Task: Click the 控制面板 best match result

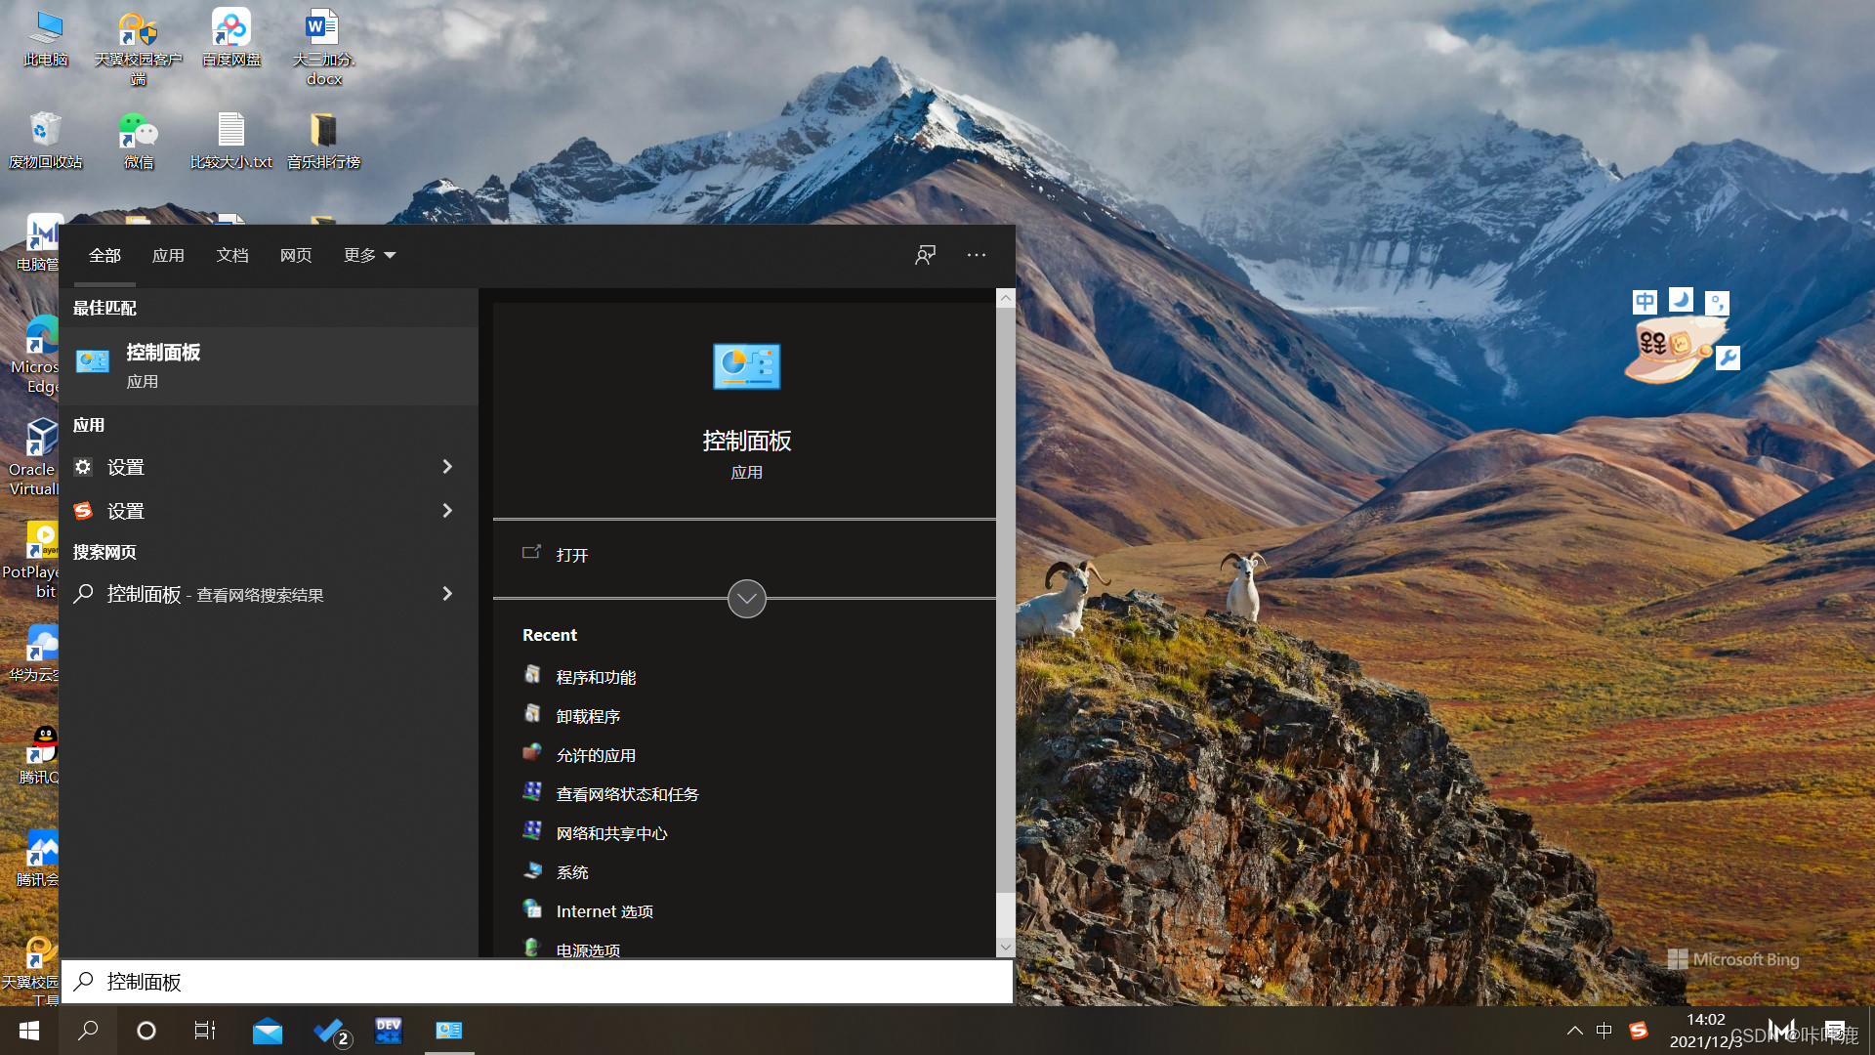Action: point(269,365)
